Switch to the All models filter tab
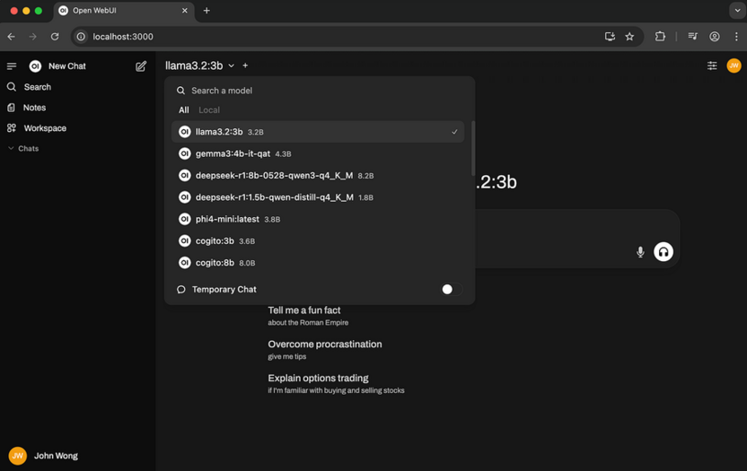747x471 pixels. point(183,110)
